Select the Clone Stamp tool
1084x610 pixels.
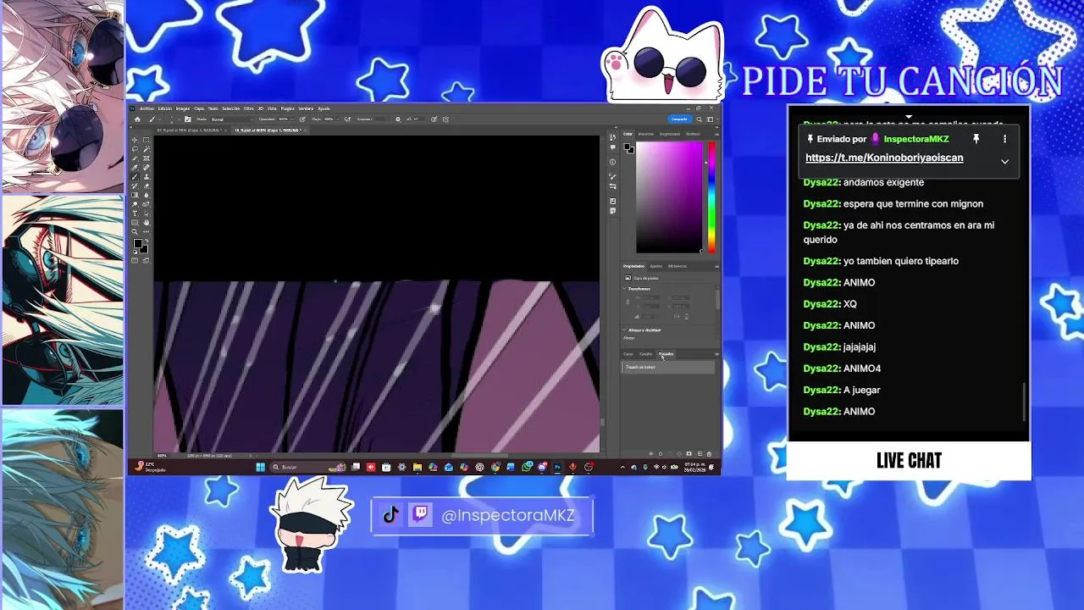tap(147, 177)
